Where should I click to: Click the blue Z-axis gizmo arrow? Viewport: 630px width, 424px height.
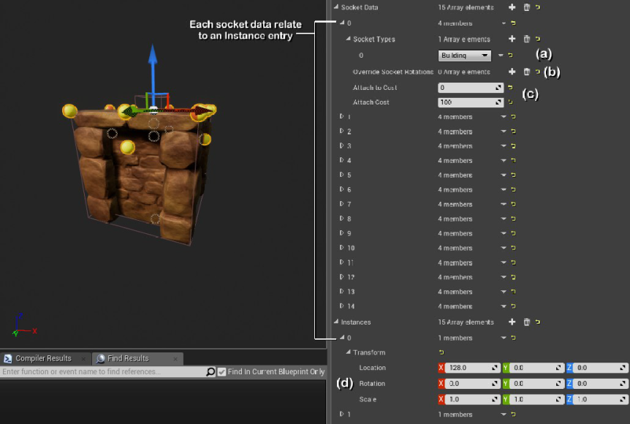pos(152,58)
